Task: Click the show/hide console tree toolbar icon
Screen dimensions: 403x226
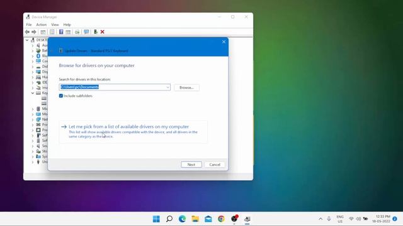Action: click(x=43, y=32)
